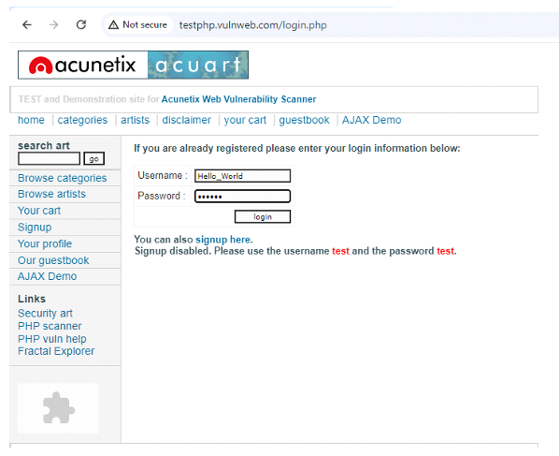Click the Not secure warning icon
This screenshot has width=559, height=456.
pos(113,24)
